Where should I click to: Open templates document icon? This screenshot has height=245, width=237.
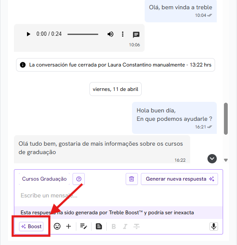99,226
